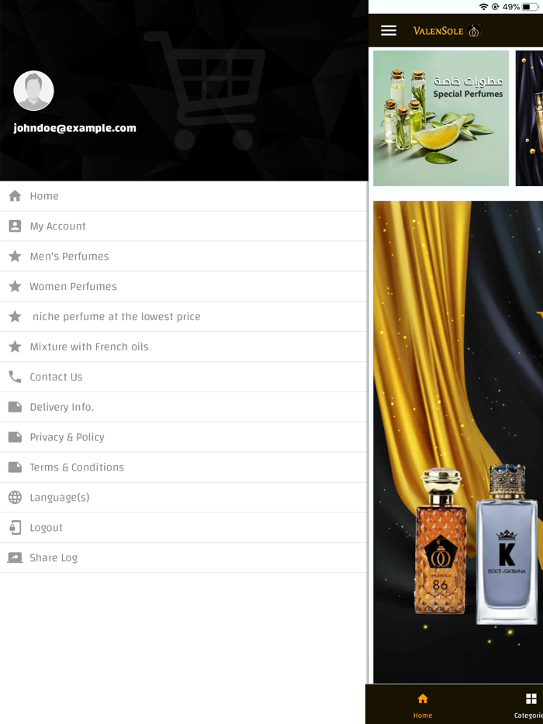
Task: Click the johndoe@example.com account email
Action: [x=75, y=128]
